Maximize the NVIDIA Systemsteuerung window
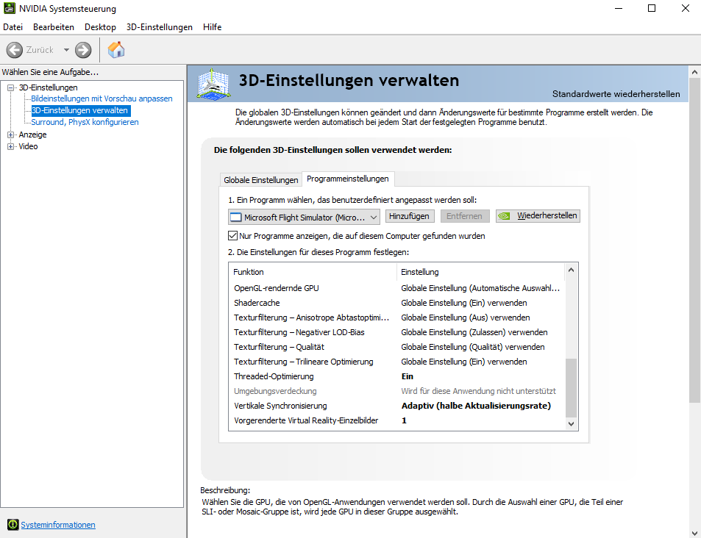 [x=652, y=9]
